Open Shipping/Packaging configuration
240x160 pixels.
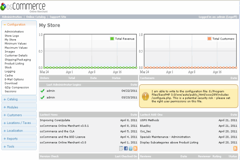coord(18,60)
